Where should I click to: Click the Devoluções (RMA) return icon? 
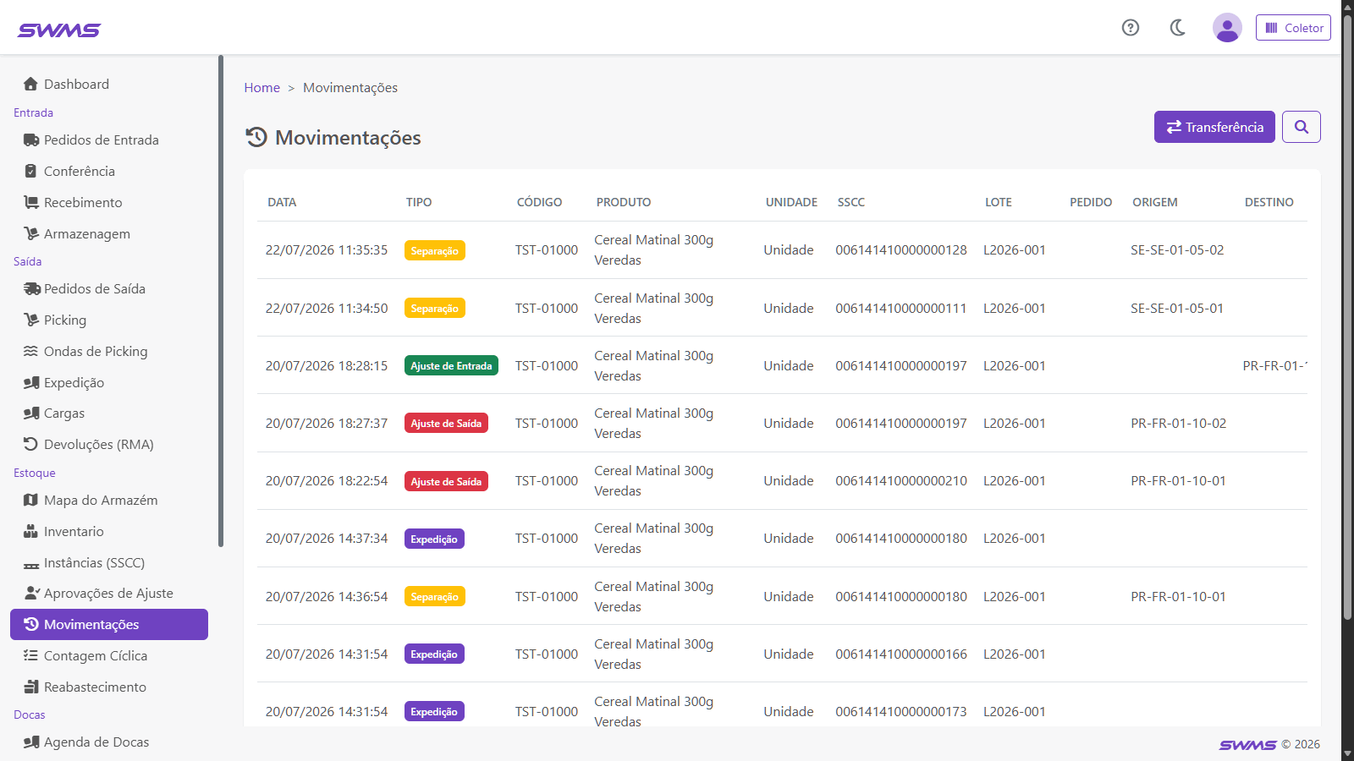(x=30, y=444)
